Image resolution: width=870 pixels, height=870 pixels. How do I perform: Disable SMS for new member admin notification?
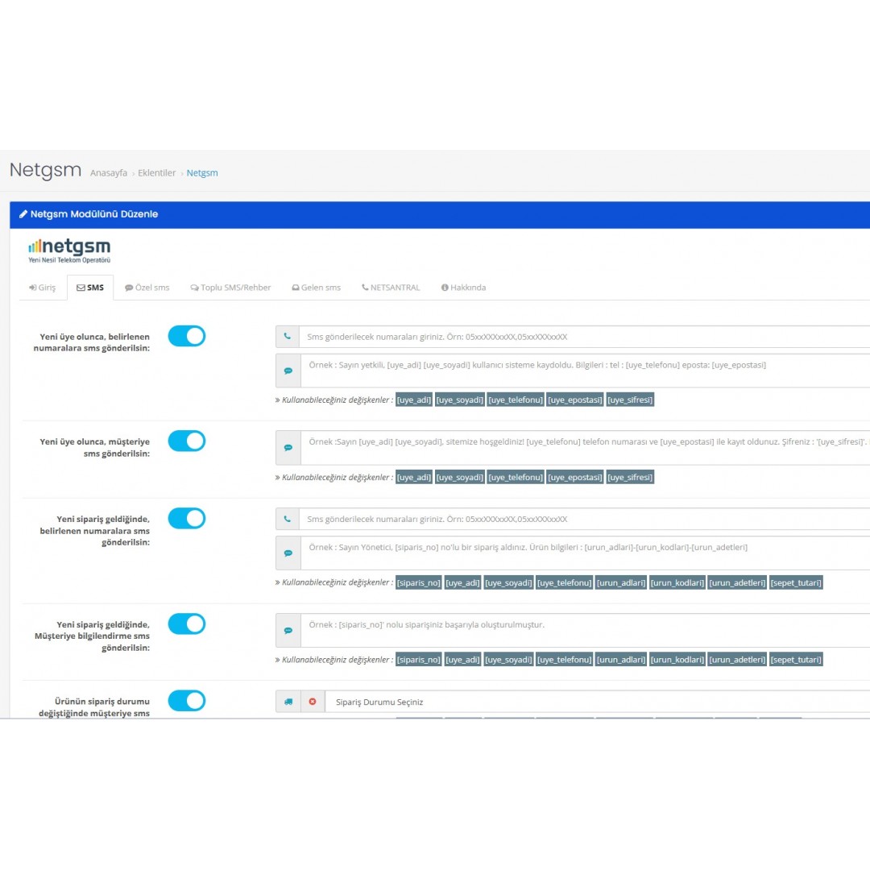187,336
